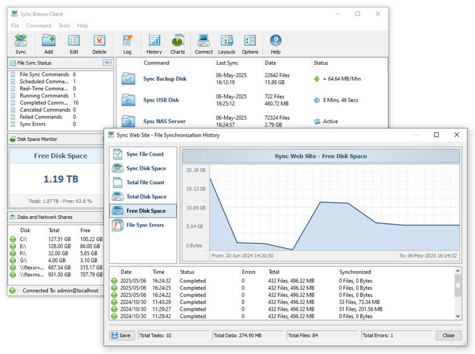This screenshot has height=354, width=475.
Task: Click the Save button in history dialog
Action: (122, 335)
